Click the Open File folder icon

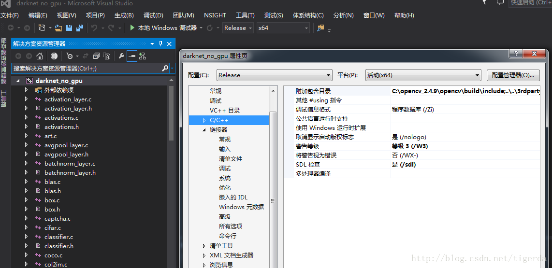tap(58, 28)
